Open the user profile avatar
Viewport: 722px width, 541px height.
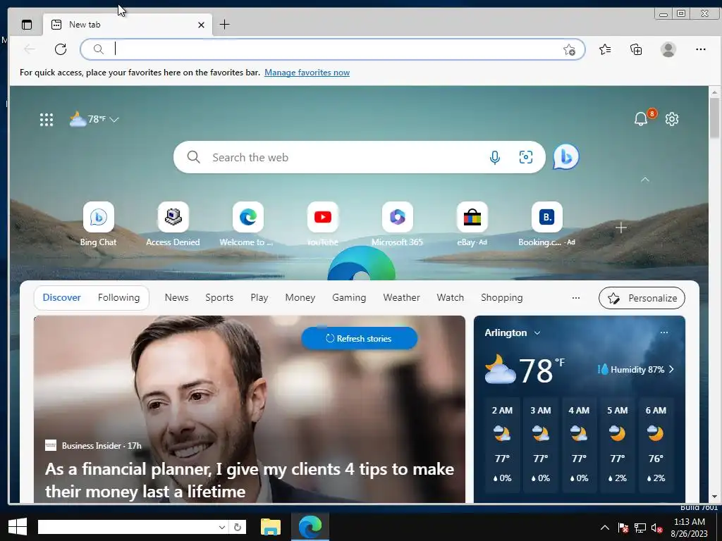[x=668, y=49]
